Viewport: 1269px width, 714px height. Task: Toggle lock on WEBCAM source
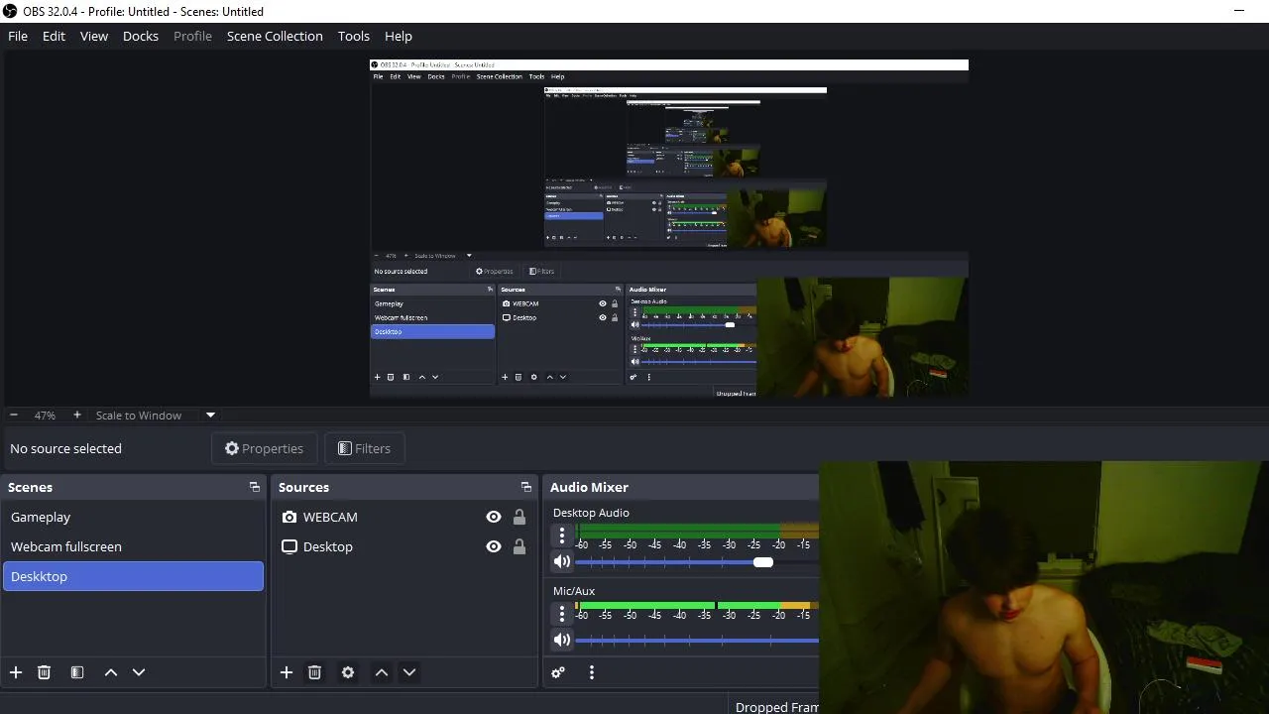click(519, 517)
